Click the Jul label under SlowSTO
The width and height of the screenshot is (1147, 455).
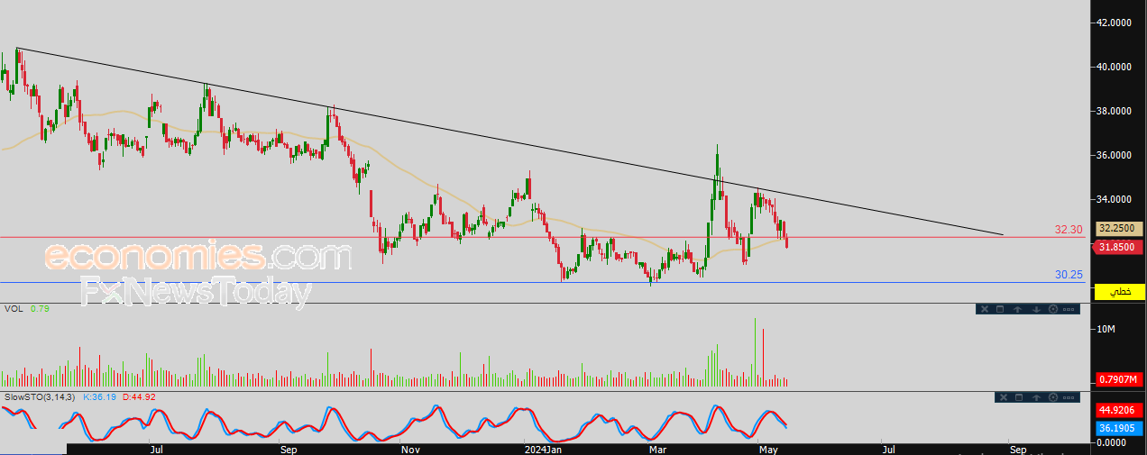pos(157,449)
